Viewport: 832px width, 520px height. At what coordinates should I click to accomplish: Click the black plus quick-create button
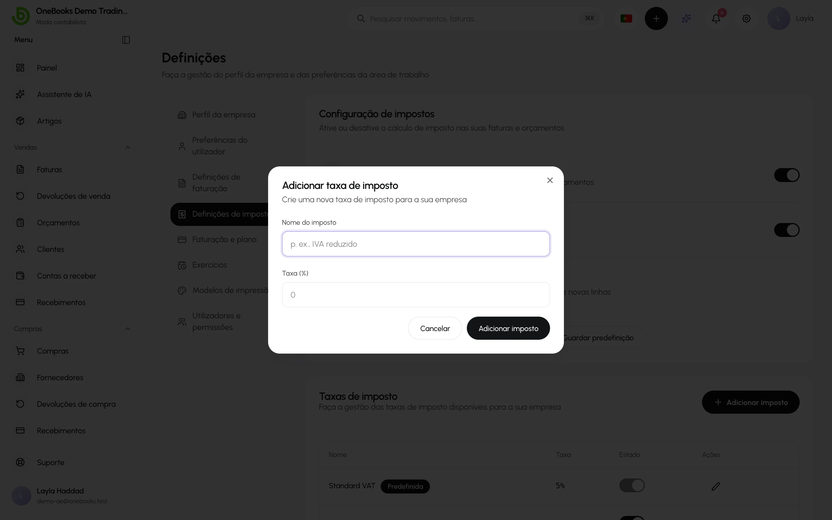click(x=656, y=18)
